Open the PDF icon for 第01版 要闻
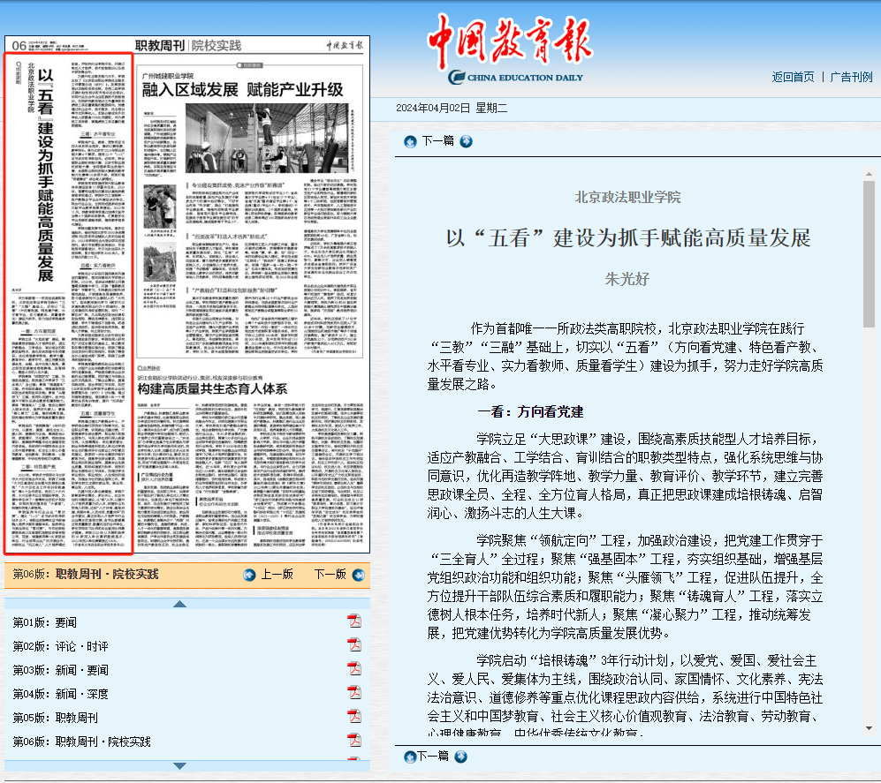Viewport: 881px width, 783px height. (353, 622)
